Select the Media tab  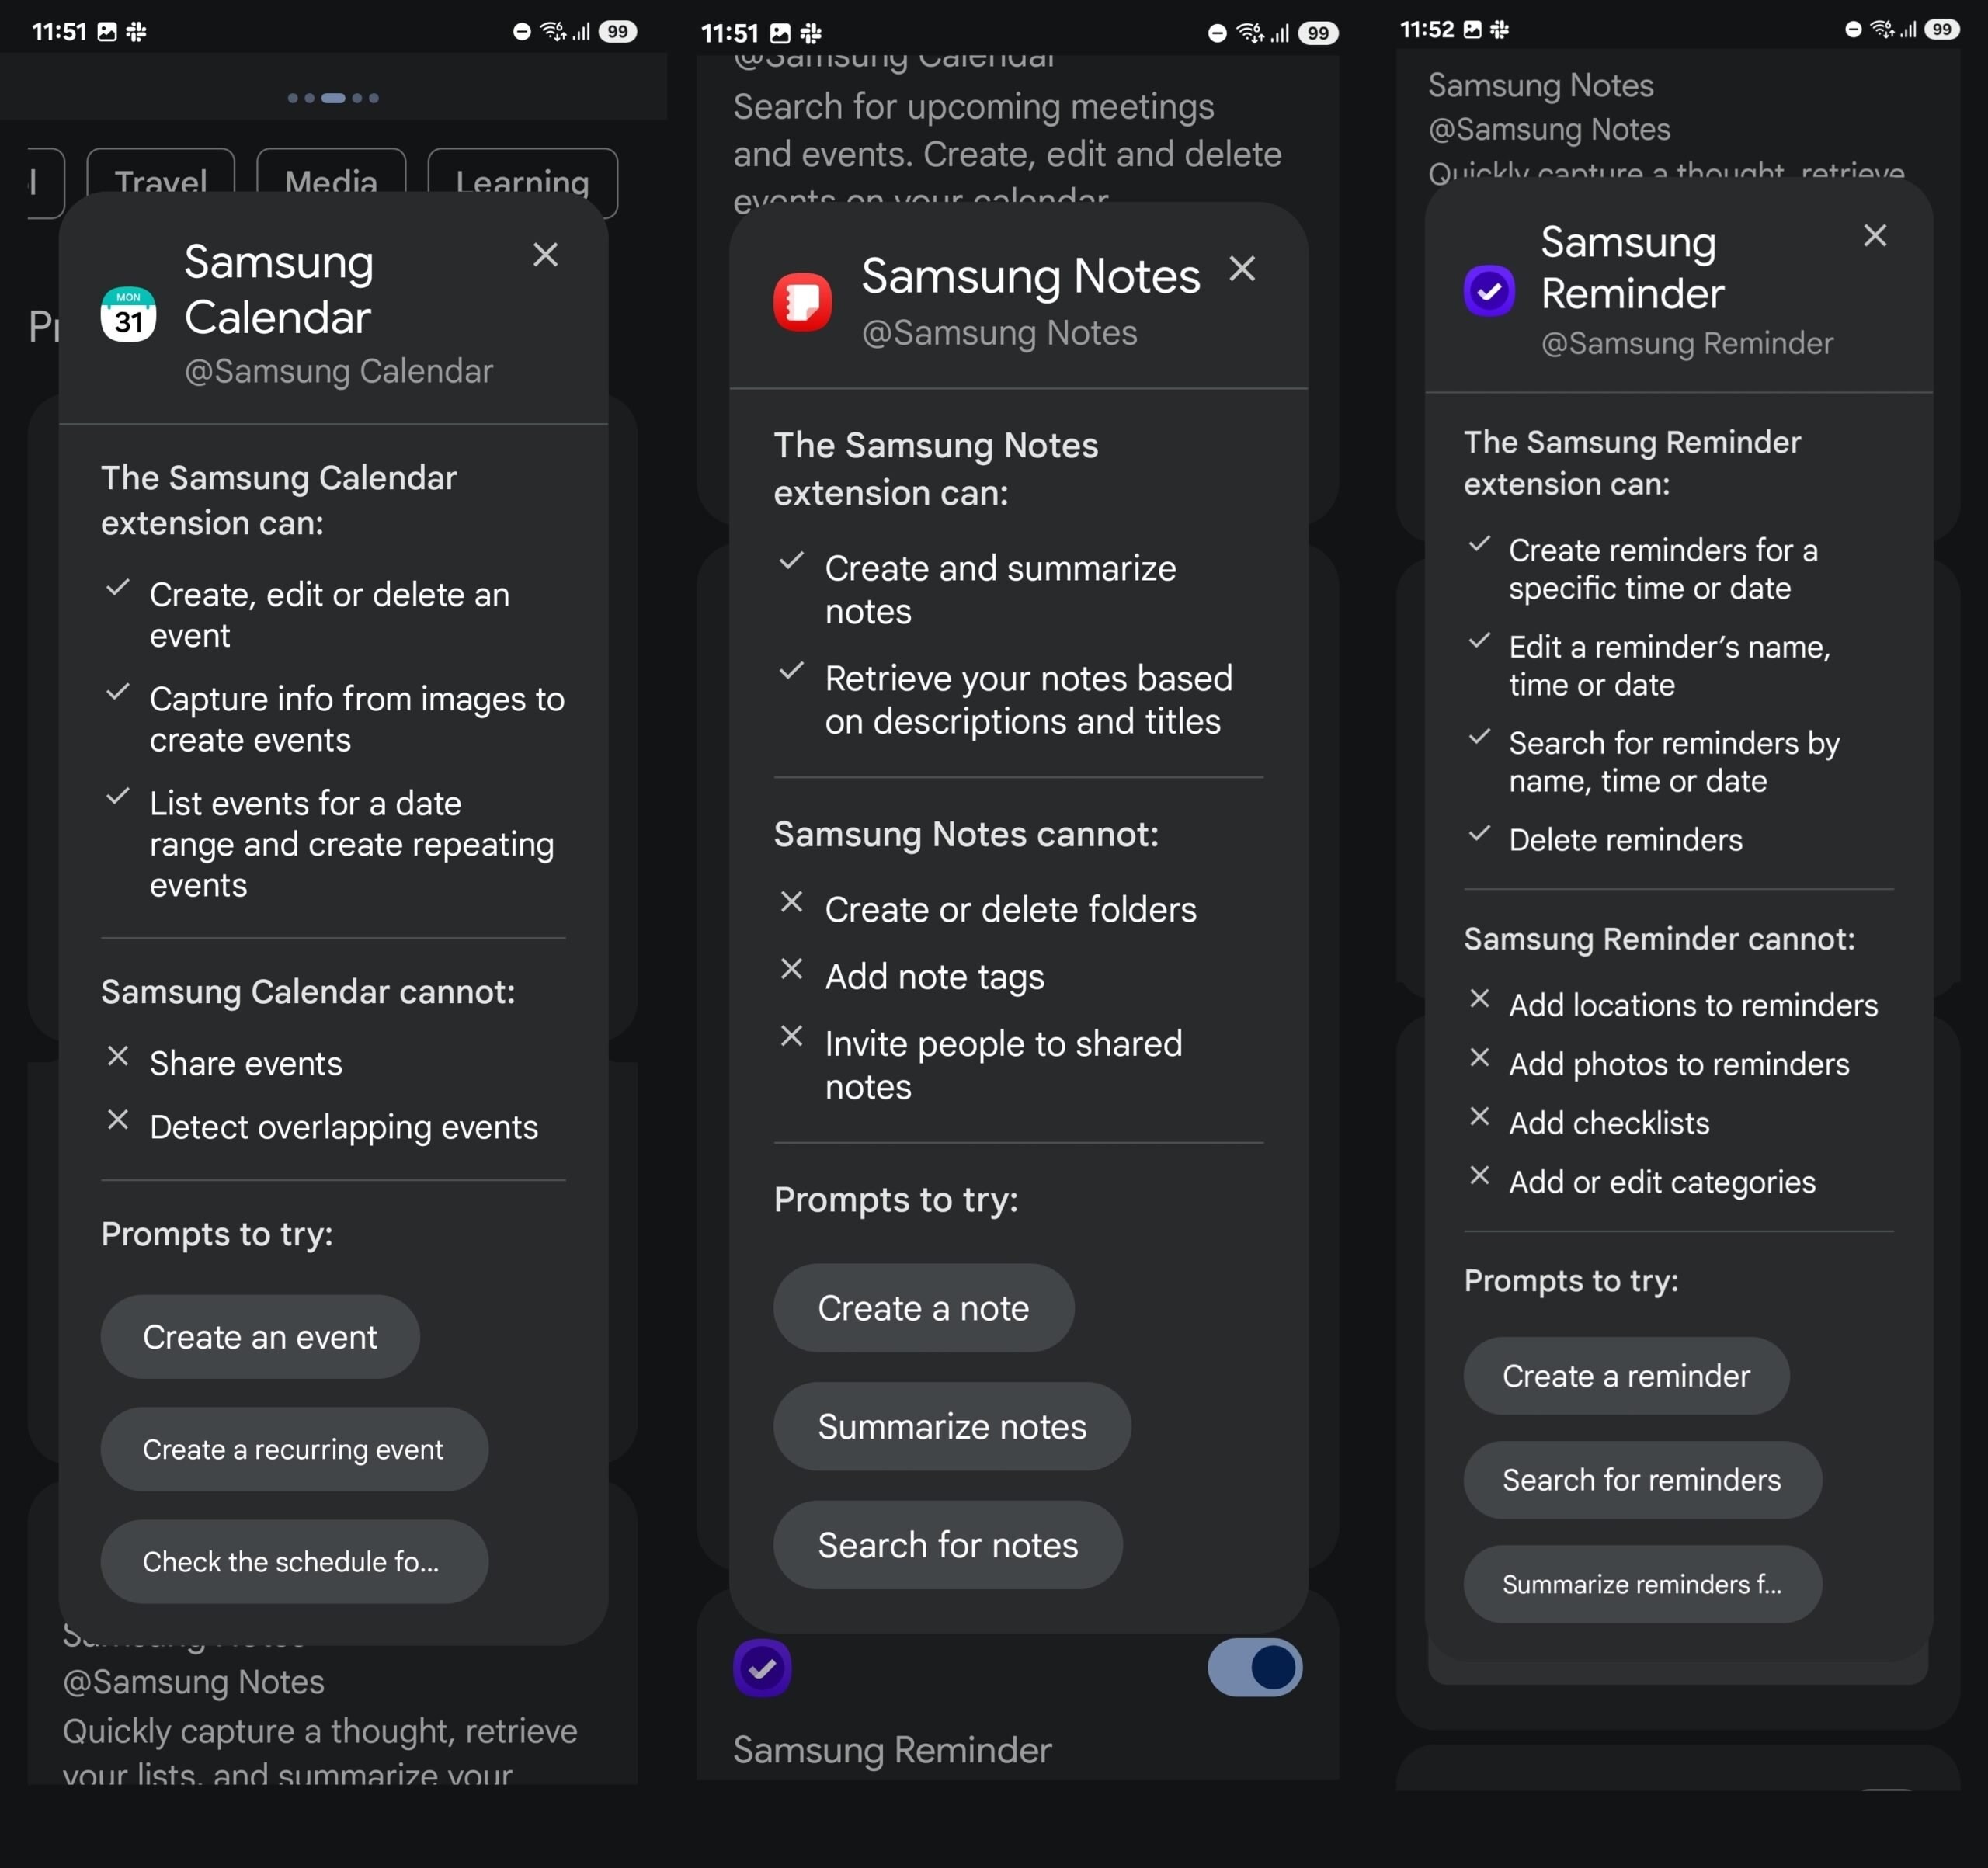point(332,179)
